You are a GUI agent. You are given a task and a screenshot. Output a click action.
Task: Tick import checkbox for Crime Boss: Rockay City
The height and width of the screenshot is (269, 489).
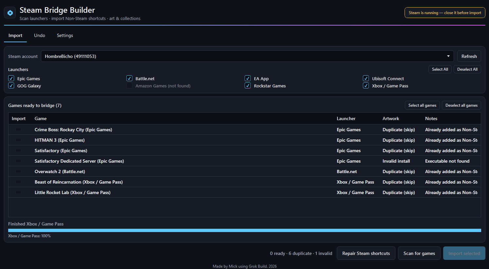tap(18, 130)
